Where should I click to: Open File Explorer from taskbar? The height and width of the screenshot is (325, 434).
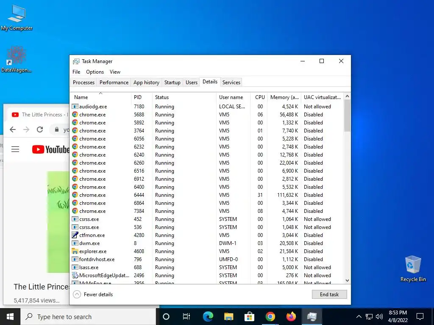coord(228,317)
